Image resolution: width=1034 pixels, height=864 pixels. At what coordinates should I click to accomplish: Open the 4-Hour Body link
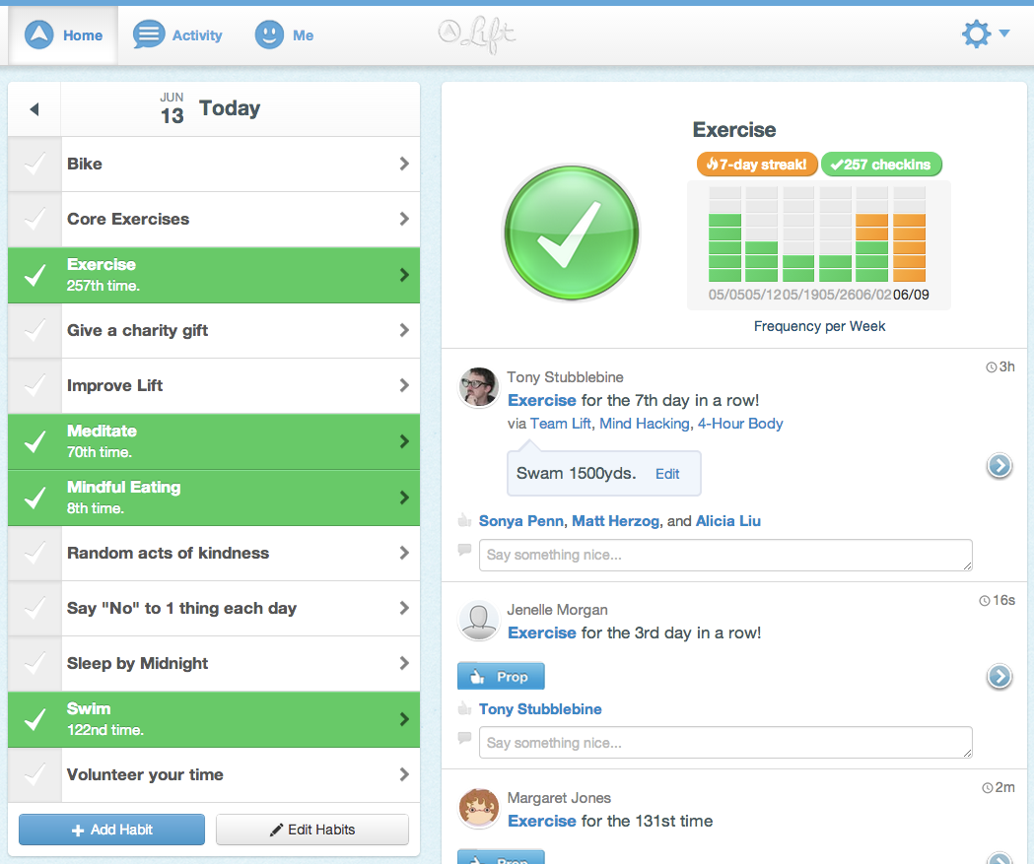740,424
